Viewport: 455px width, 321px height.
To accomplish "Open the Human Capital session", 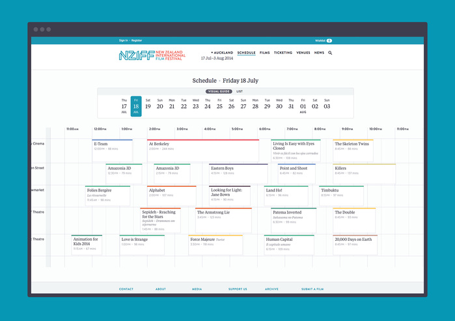I will point(289,245).
